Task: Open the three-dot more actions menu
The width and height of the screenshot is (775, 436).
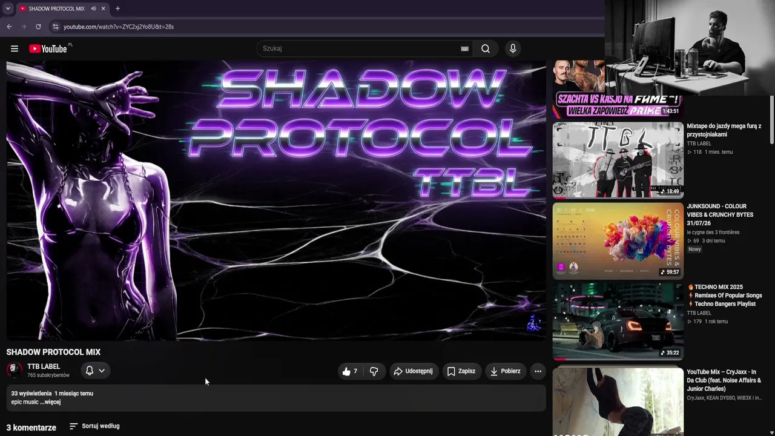Action: [x=538, y=371]
